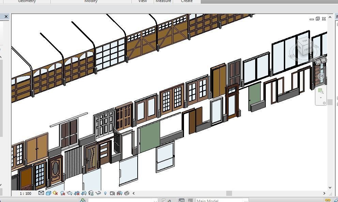Click the properties panel close button

coord(6,16)
